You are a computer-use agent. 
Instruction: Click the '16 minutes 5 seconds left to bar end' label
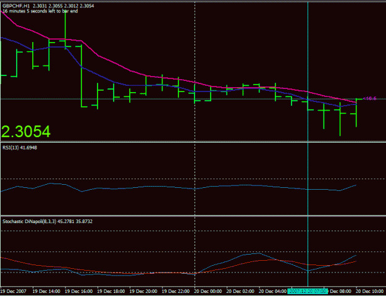(40, 11)
